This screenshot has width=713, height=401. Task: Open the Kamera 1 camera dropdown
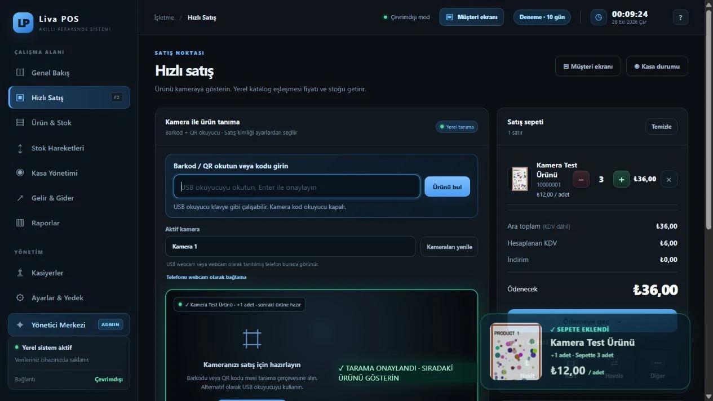pyautogui.click(x=290, y=247)
